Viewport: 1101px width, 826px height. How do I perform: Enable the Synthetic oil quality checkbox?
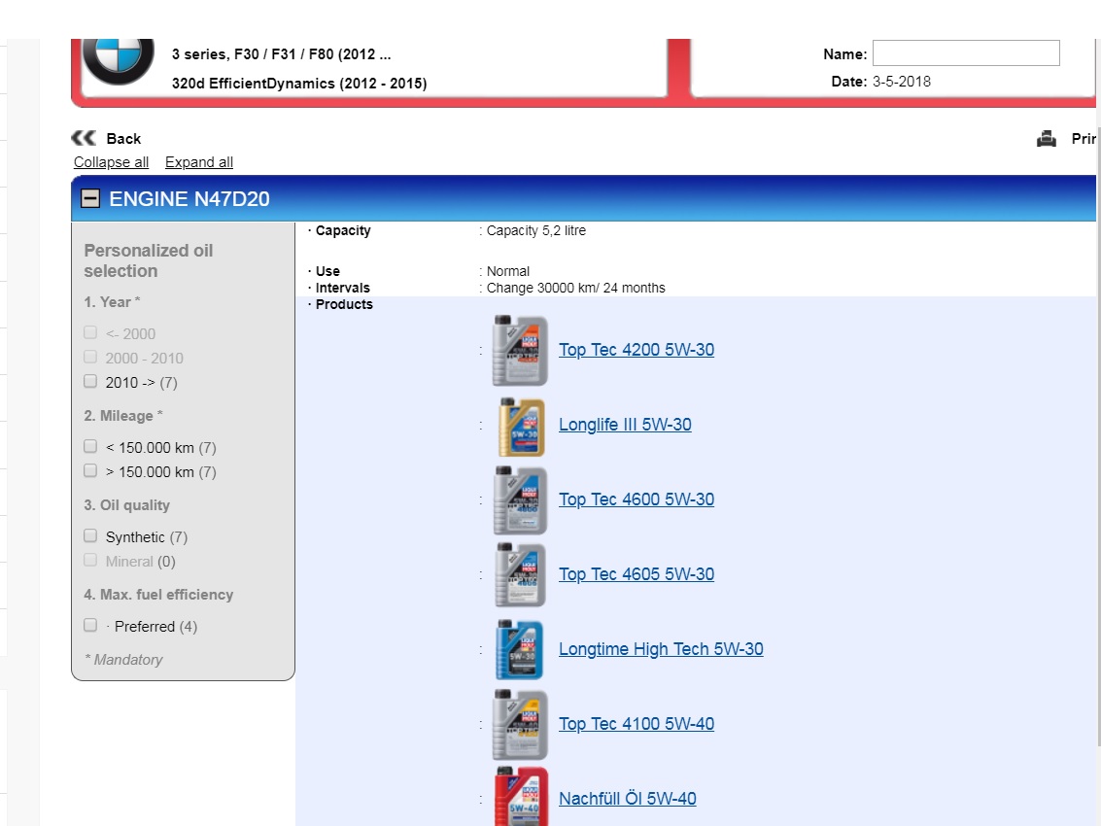tap(90, 535)
